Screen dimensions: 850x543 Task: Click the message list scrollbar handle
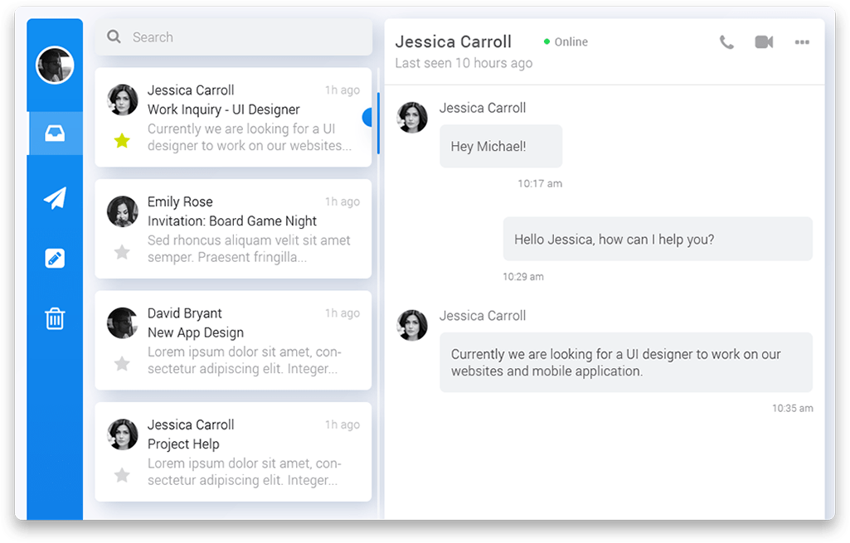pyautogui.click(x=378, y=123)
